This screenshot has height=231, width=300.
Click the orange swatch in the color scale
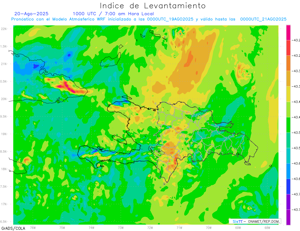tap(288, 63)
